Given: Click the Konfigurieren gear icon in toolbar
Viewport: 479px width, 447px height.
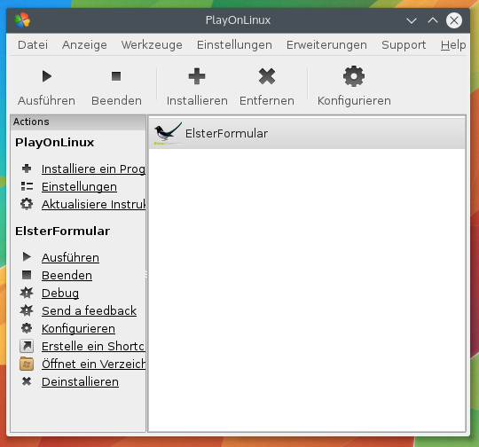Looking at the screenshot, I should (354, 76).
